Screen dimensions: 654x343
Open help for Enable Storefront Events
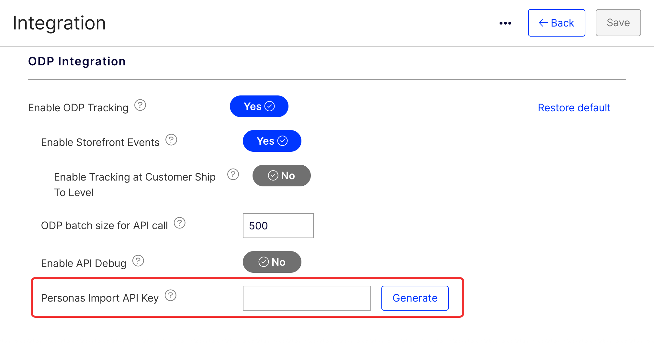[171, 139]
